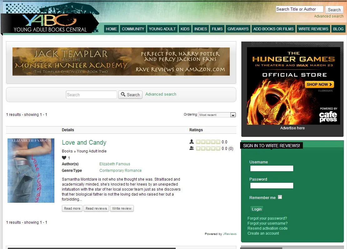
Task: Click Advanced search link in header
Action: (x=329, y=16)
